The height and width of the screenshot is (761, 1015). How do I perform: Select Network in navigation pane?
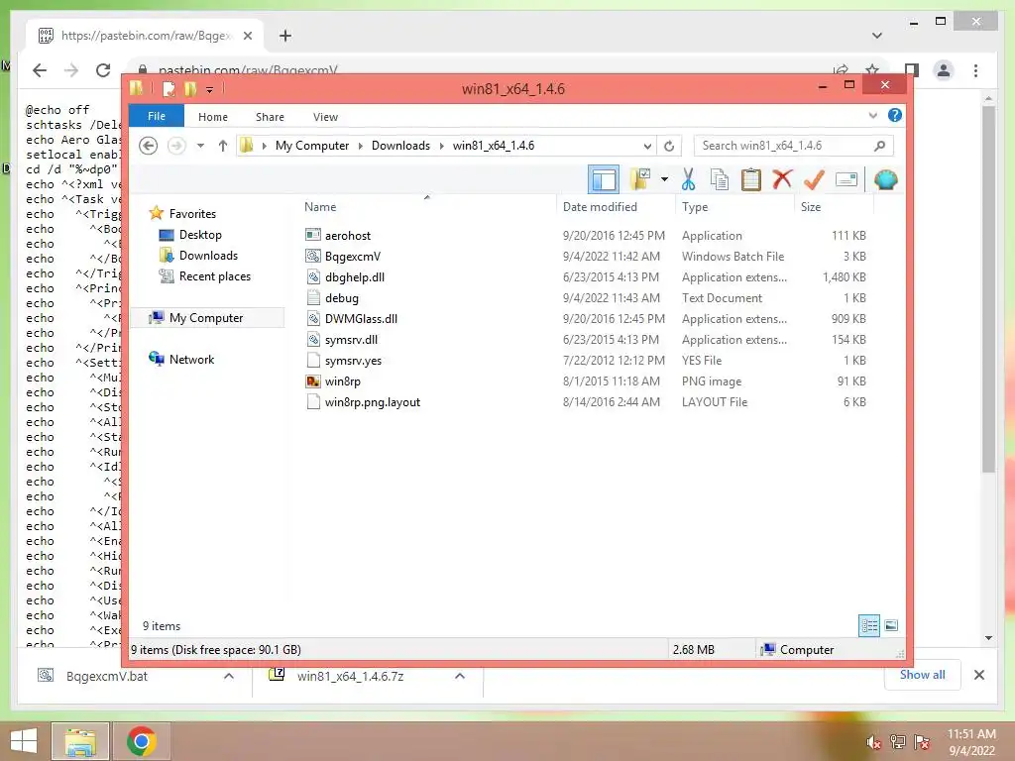tap(191, 359)
